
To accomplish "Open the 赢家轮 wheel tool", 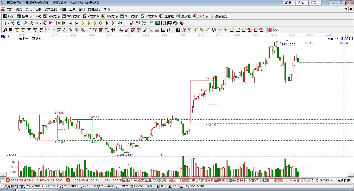I will 184,16.
